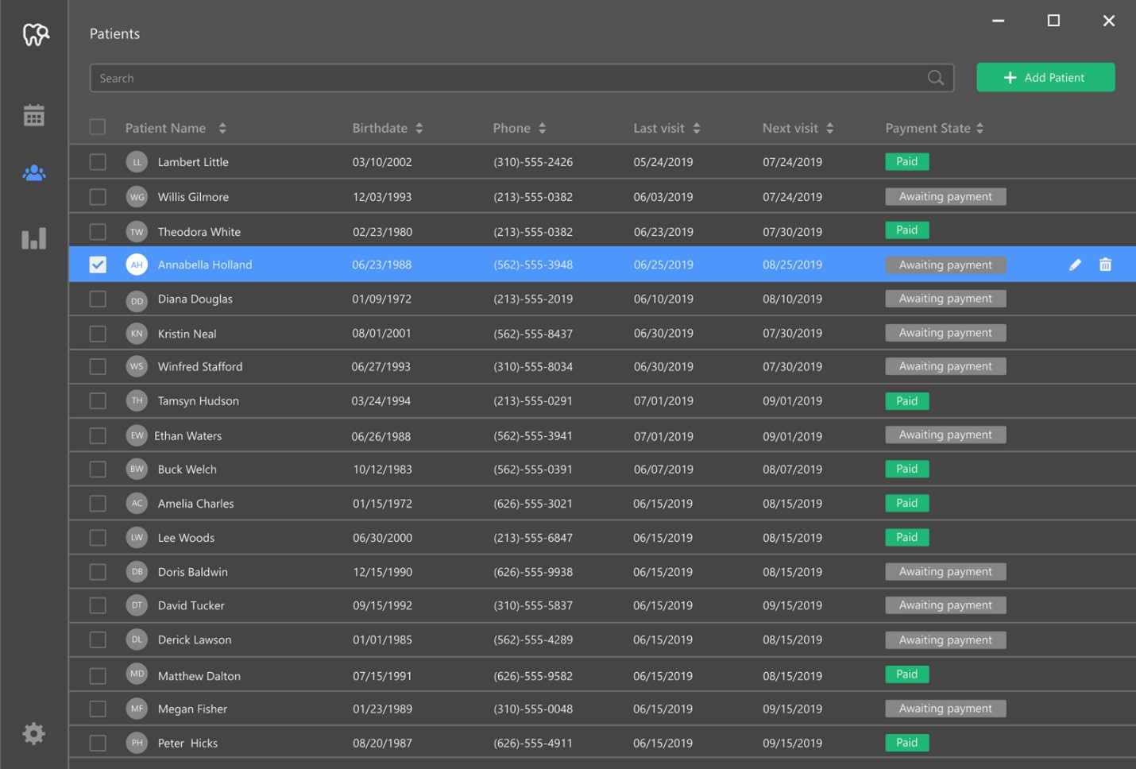Sort by Birthdate column arrows
Image resolution: width=1136 pixels, height=769 pixels.
[419, 128]
